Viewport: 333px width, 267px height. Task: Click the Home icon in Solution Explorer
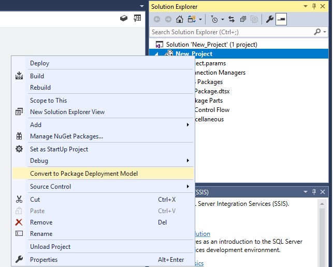tap(179, 20)
